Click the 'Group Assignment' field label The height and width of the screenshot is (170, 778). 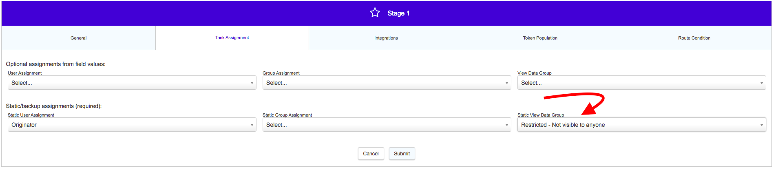(281, 73)
